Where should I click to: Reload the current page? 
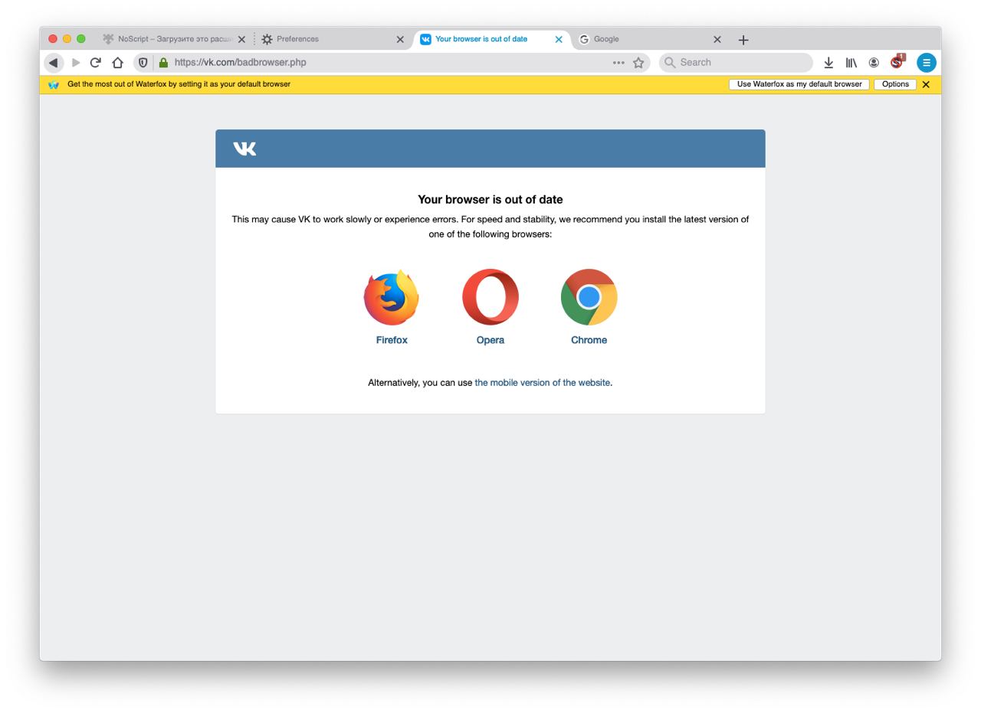[96, 63]
